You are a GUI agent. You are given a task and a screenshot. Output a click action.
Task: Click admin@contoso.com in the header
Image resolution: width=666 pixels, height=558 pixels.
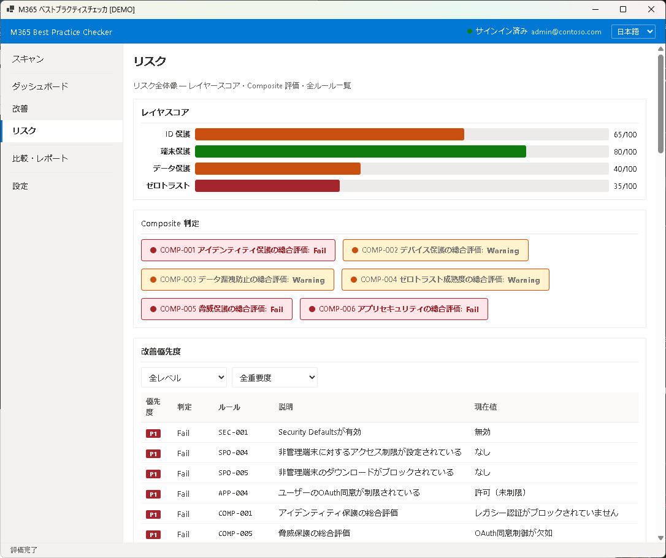click(x=565, y=31)
